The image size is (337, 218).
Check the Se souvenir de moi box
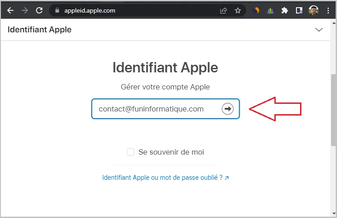[130, 152]
